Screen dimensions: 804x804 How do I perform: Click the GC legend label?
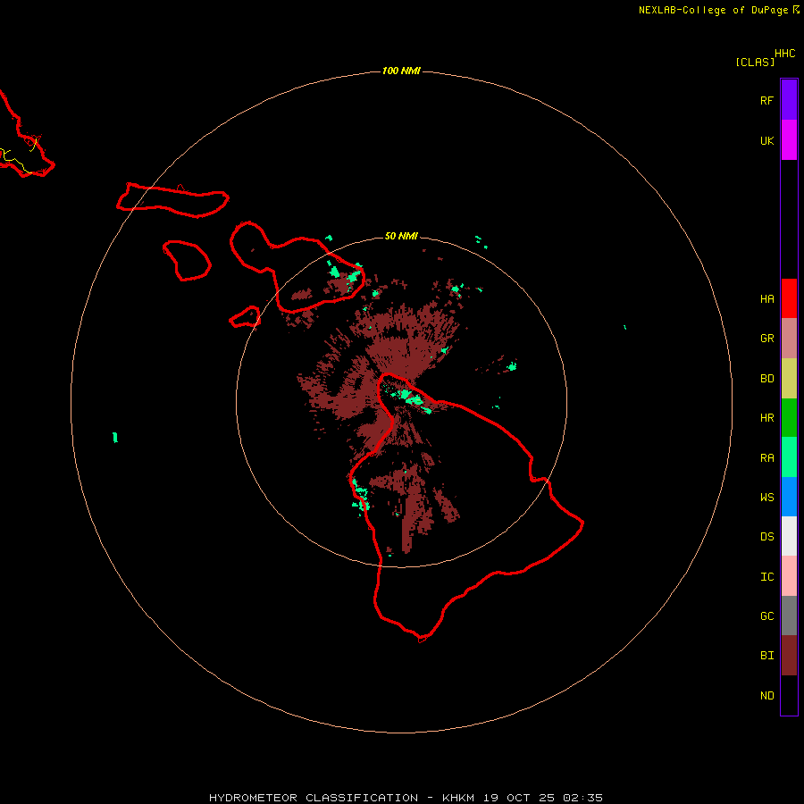coord(766,616)
